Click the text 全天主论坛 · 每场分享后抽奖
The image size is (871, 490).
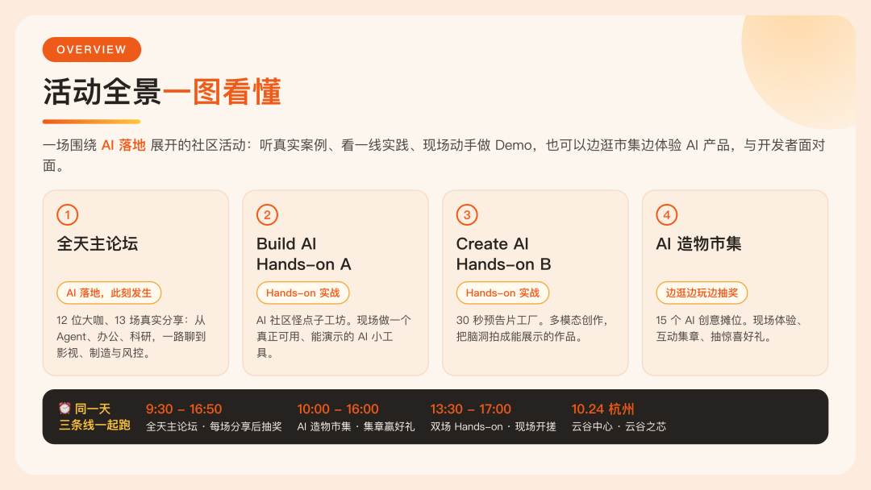(x=214, y=427)
